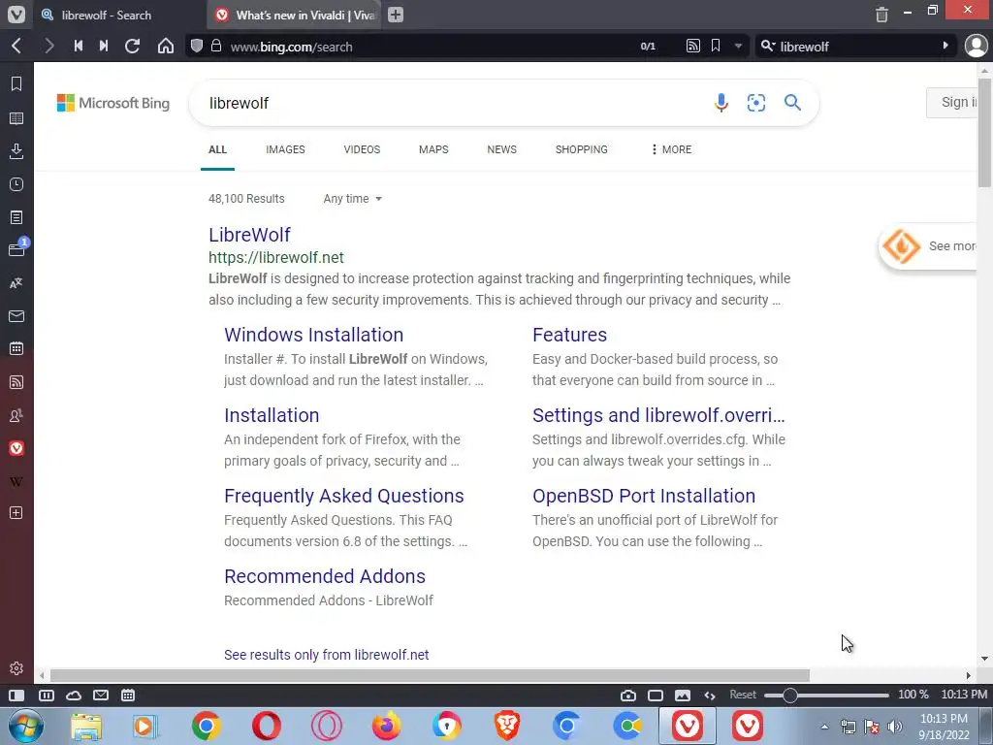Open Feeds panel in sidebar
The height and width of the screenshot is (745, 993).
coord(16,382)
